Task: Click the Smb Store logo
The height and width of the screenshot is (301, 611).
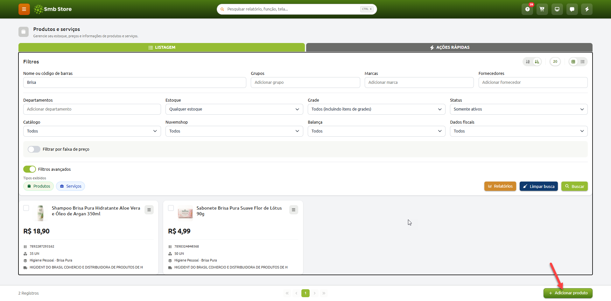Action: (x=53, y=9)
